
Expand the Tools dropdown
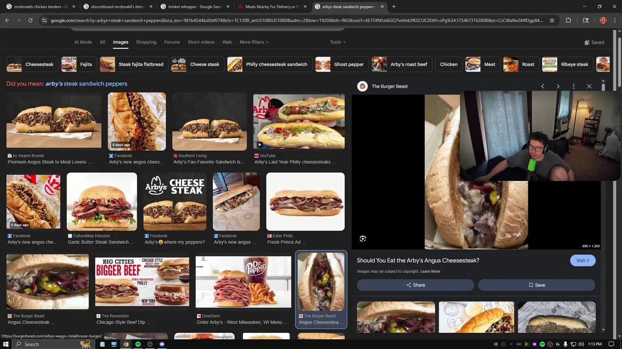click(x=338, y=42)
